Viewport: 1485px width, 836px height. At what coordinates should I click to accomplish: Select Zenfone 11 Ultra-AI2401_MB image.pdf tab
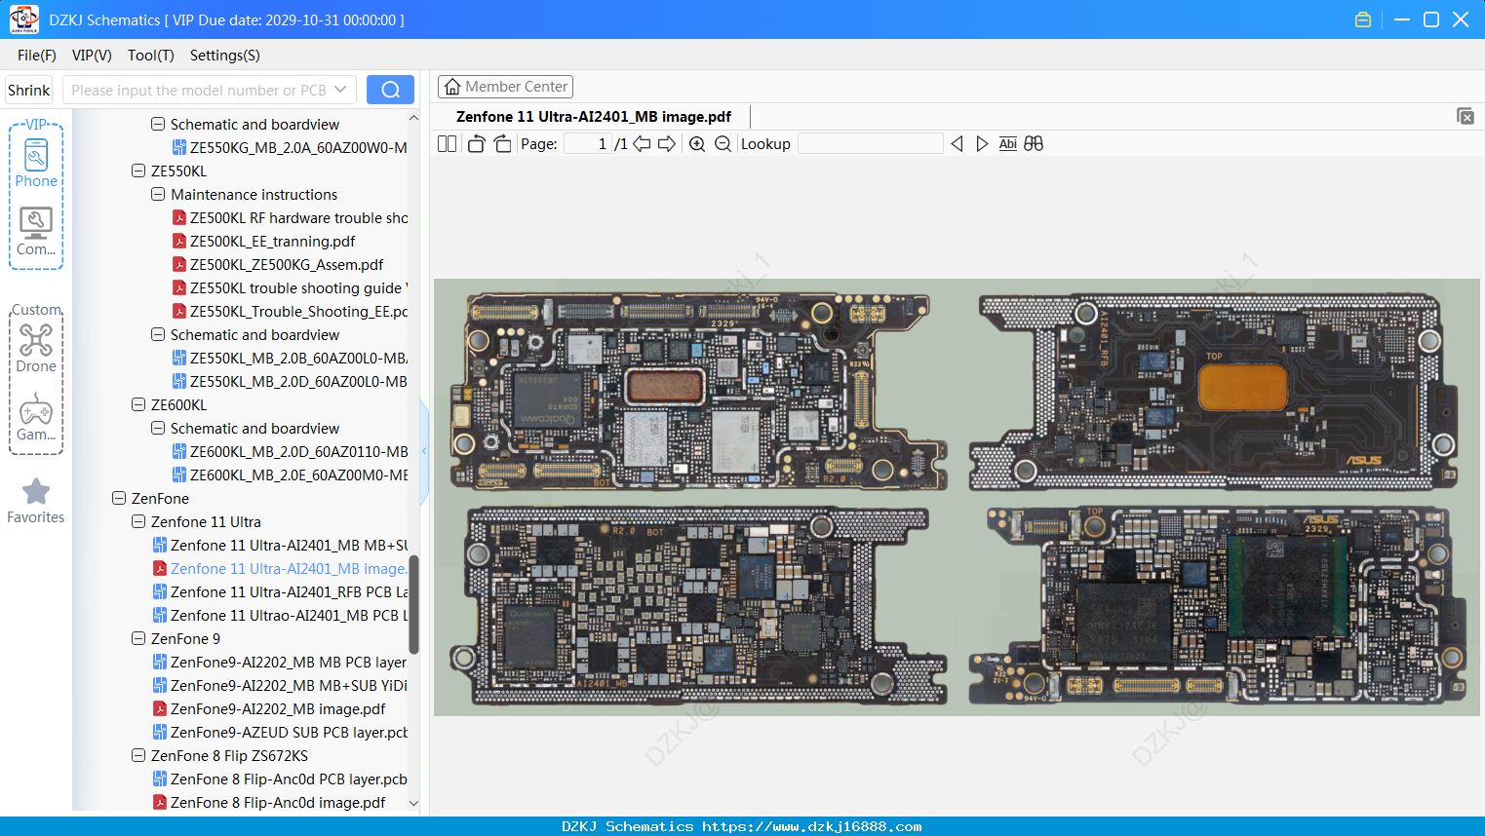click(594, 117)
